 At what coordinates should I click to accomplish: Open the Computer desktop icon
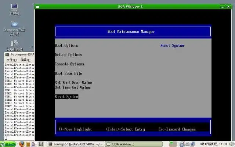tap(15, 9)
